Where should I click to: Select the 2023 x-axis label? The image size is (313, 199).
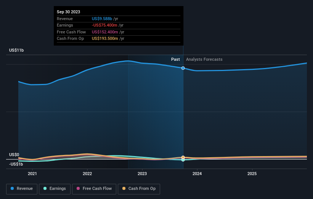click(x=142, y=174)
